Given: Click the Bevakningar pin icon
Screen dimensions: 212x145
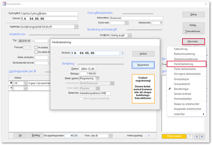Looking at the screenshot, I should pyautogui.click(x=170, y=89).
